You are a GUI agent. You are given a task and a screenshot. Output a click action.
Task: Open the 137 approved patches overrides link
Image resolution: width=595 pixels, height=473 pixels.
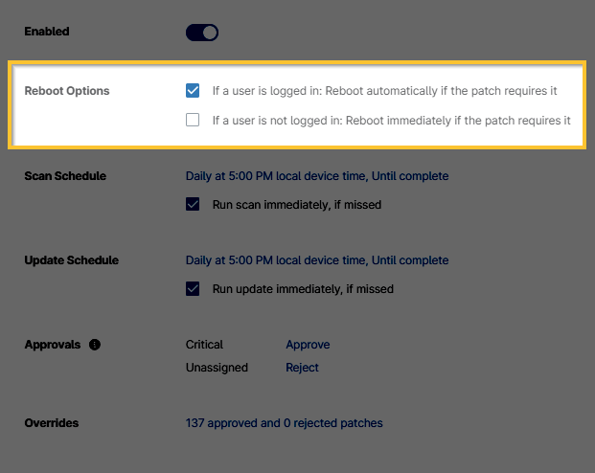tap(284, 423)
